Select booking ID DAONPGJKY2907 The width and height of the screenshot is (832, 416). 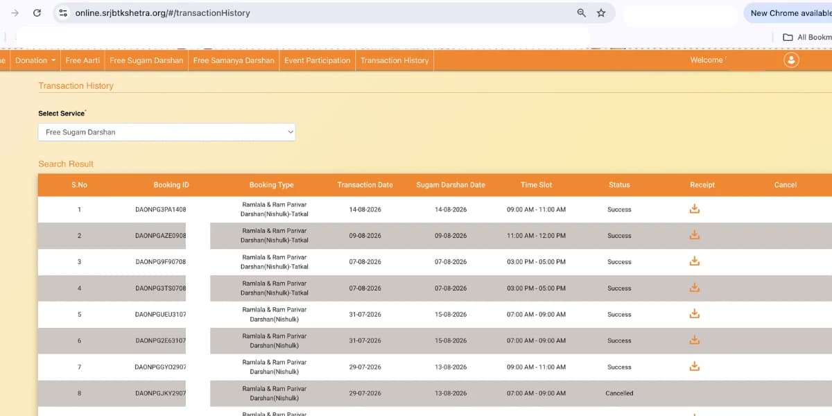[160, 393]
